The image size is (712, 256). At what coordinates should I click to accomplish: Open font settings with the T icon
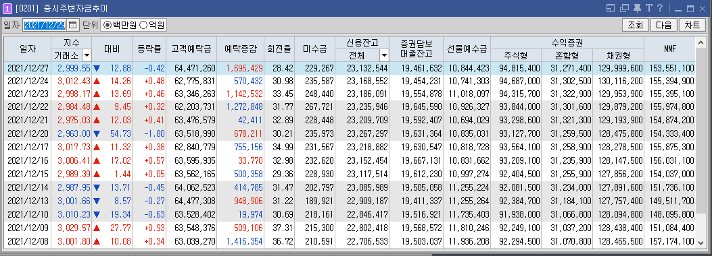pos(649,8)
